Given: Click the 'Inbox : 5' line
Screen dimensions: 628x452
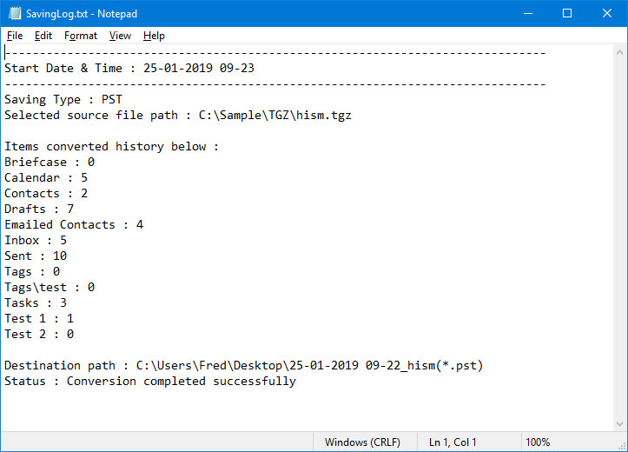Looking at the screenshot, I should click(36, 240).
